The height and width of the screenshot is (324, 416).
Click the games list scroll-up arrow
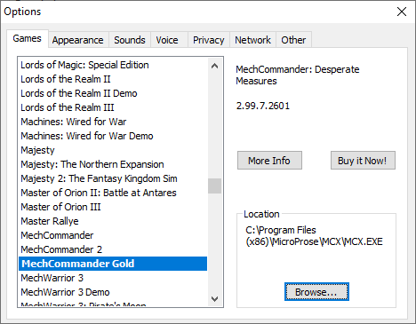point(215,66)
